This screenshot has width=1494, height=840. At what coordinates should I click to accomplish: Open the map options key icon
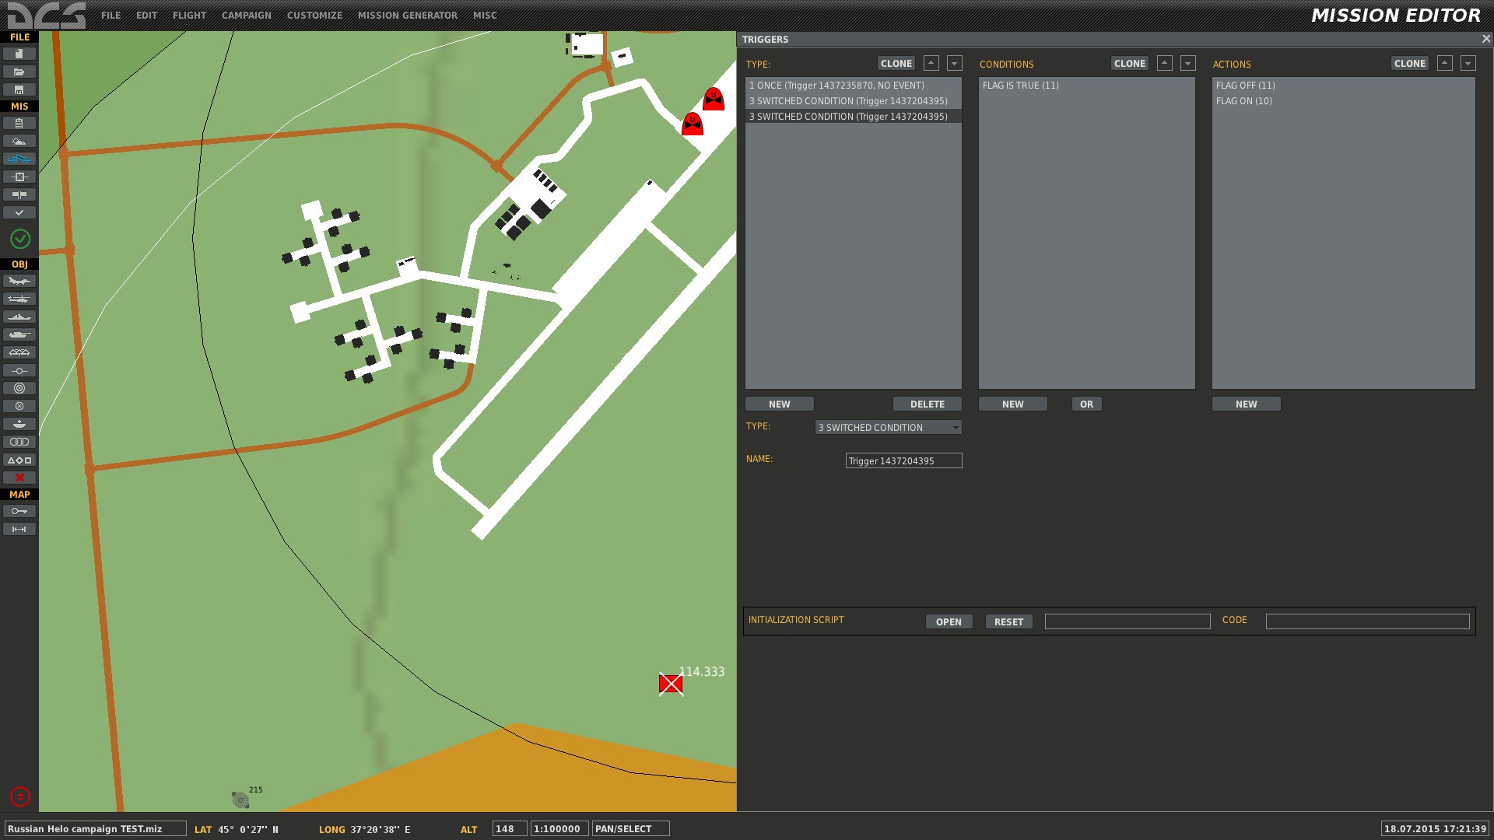tap(19, 511)
